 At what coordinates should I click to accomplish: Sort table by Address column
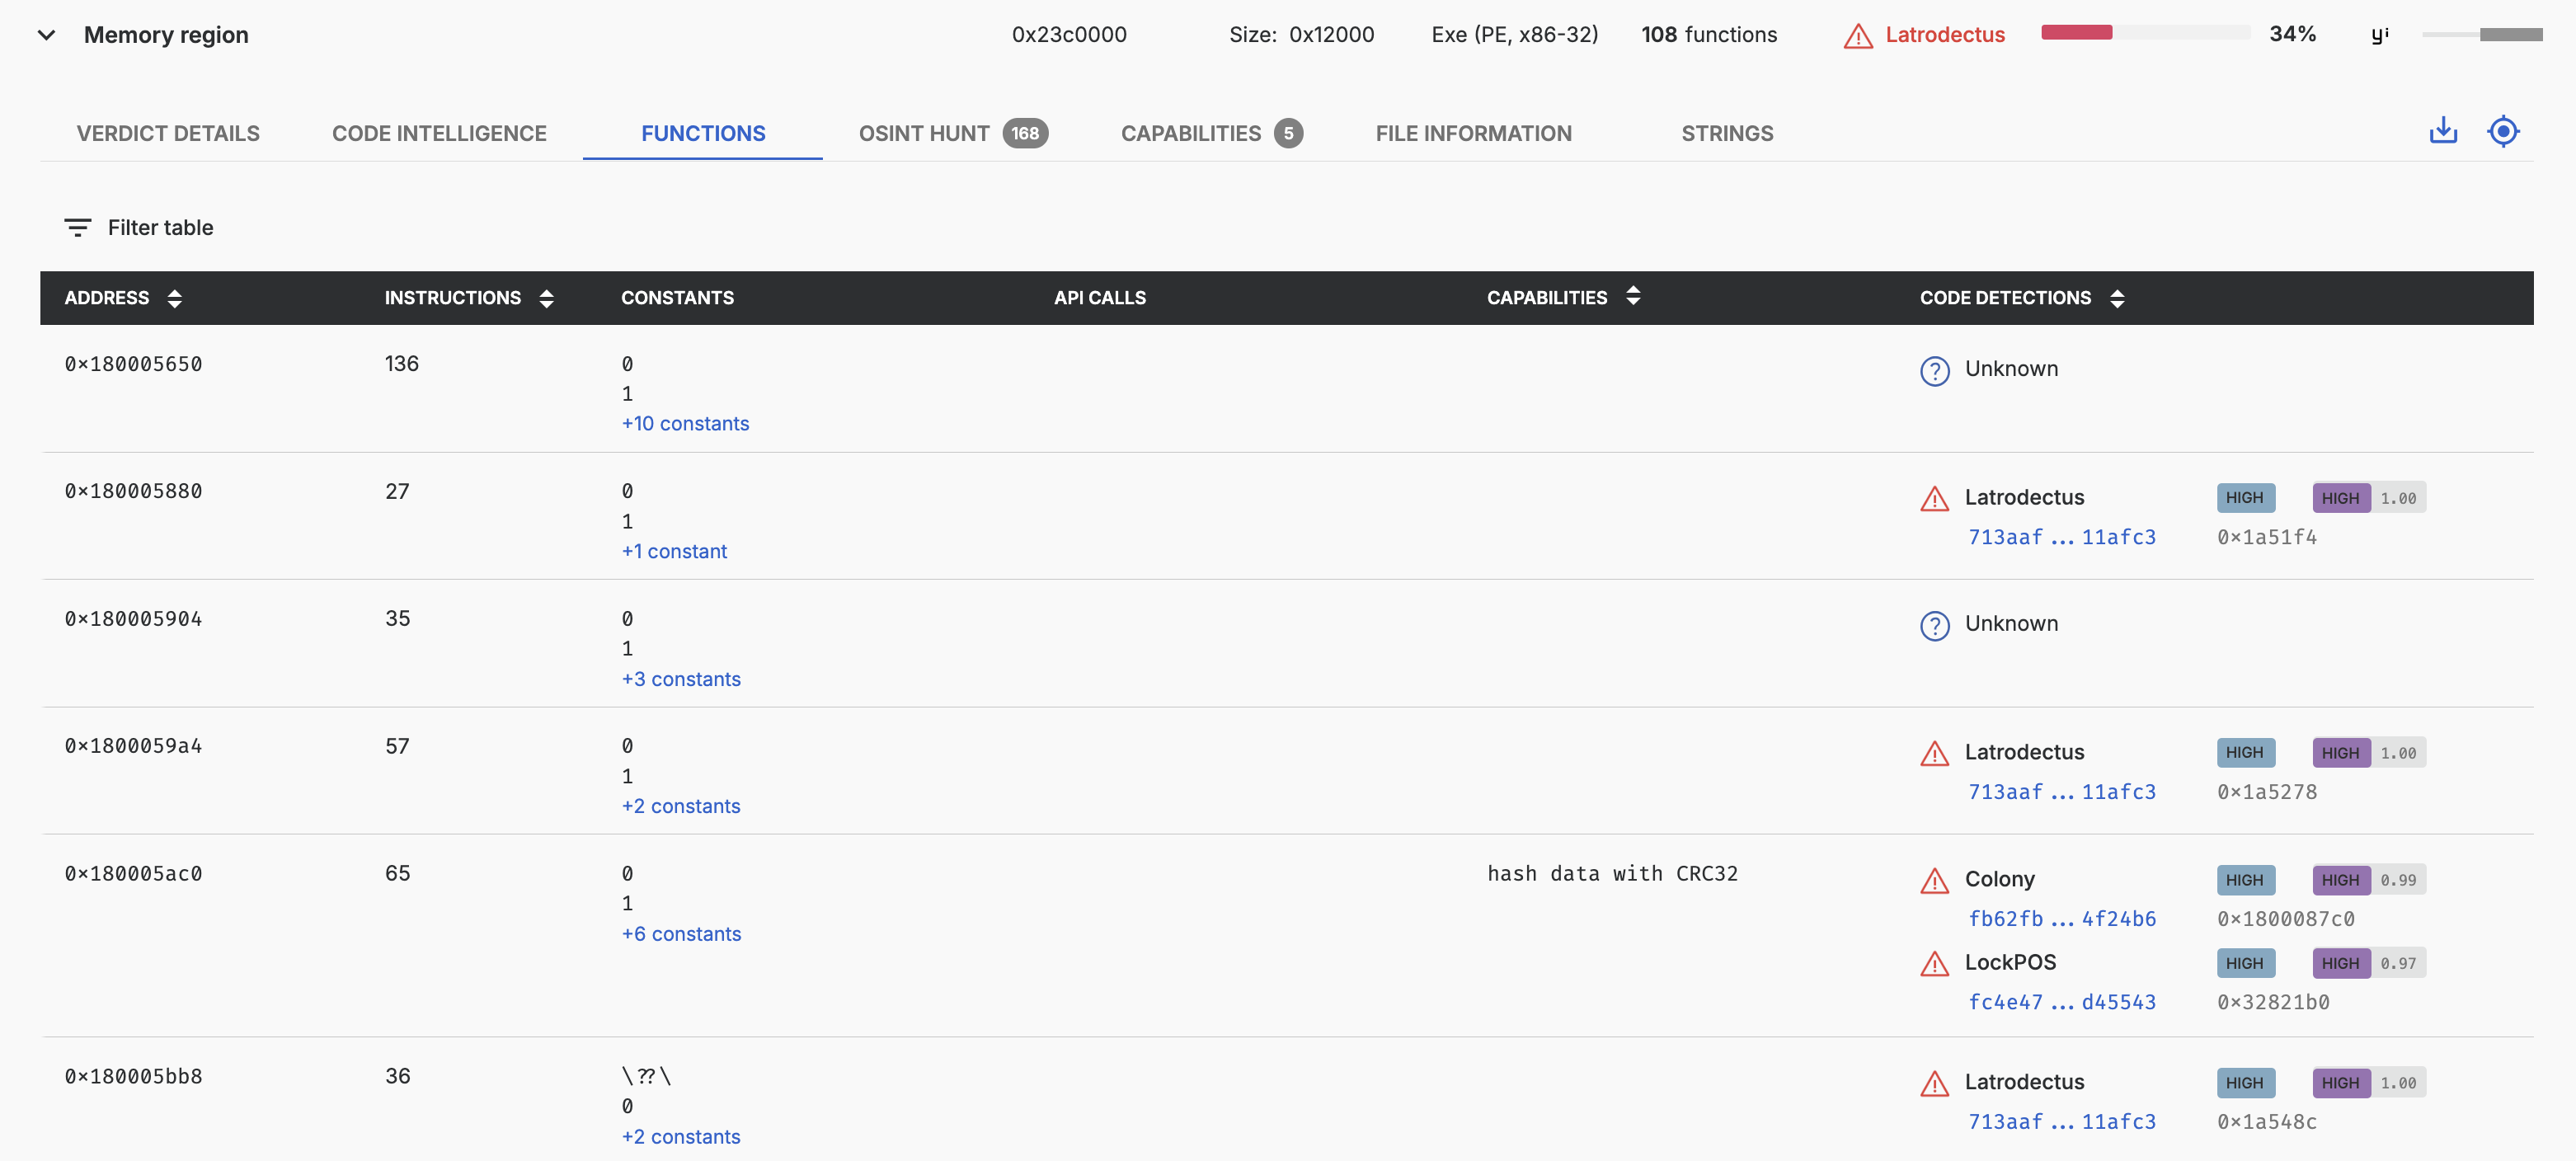point(174,298)
